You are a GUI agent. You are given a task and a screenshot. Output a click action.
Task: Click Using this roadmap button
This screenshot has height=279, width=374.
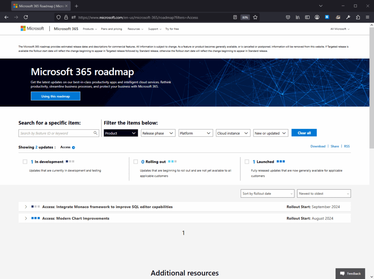56,96
